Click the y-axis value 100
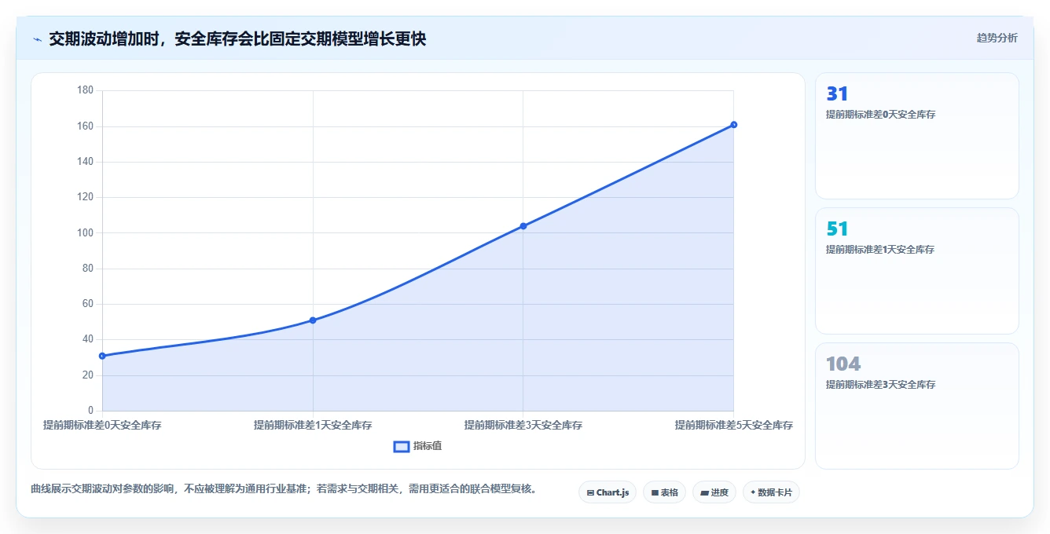 pos(86,233)
